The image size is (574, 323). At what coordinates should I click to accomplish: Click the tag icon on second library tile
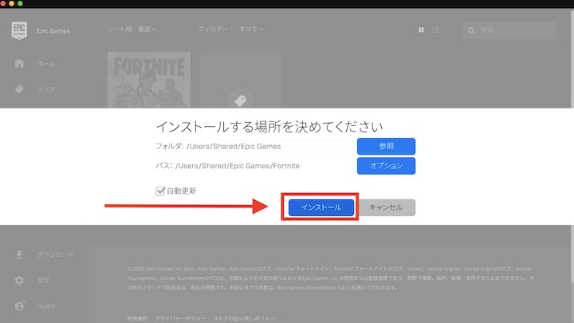(241, 100)
